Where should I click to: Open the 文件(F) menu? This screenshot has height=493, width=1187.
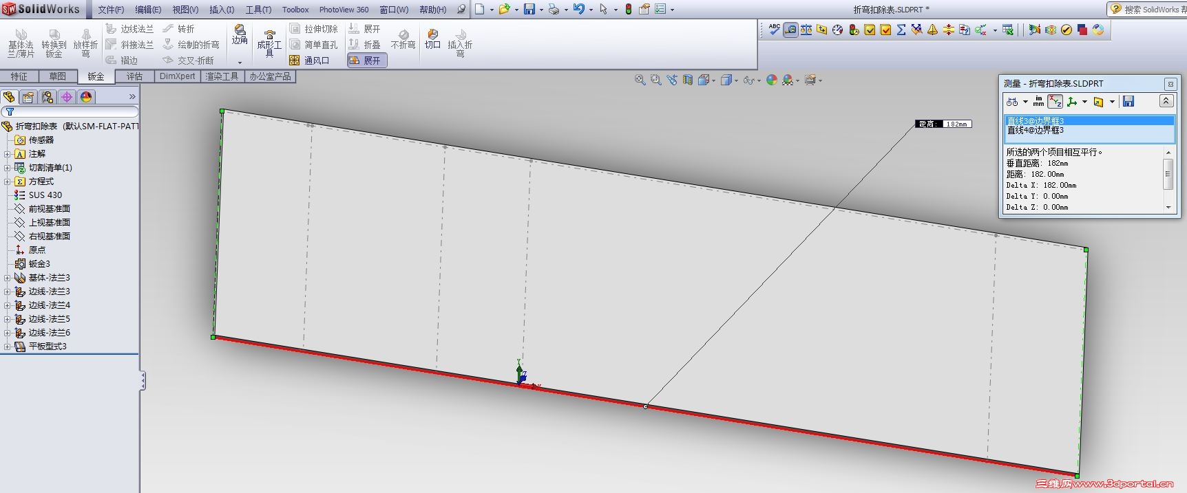tap(111, 10)
